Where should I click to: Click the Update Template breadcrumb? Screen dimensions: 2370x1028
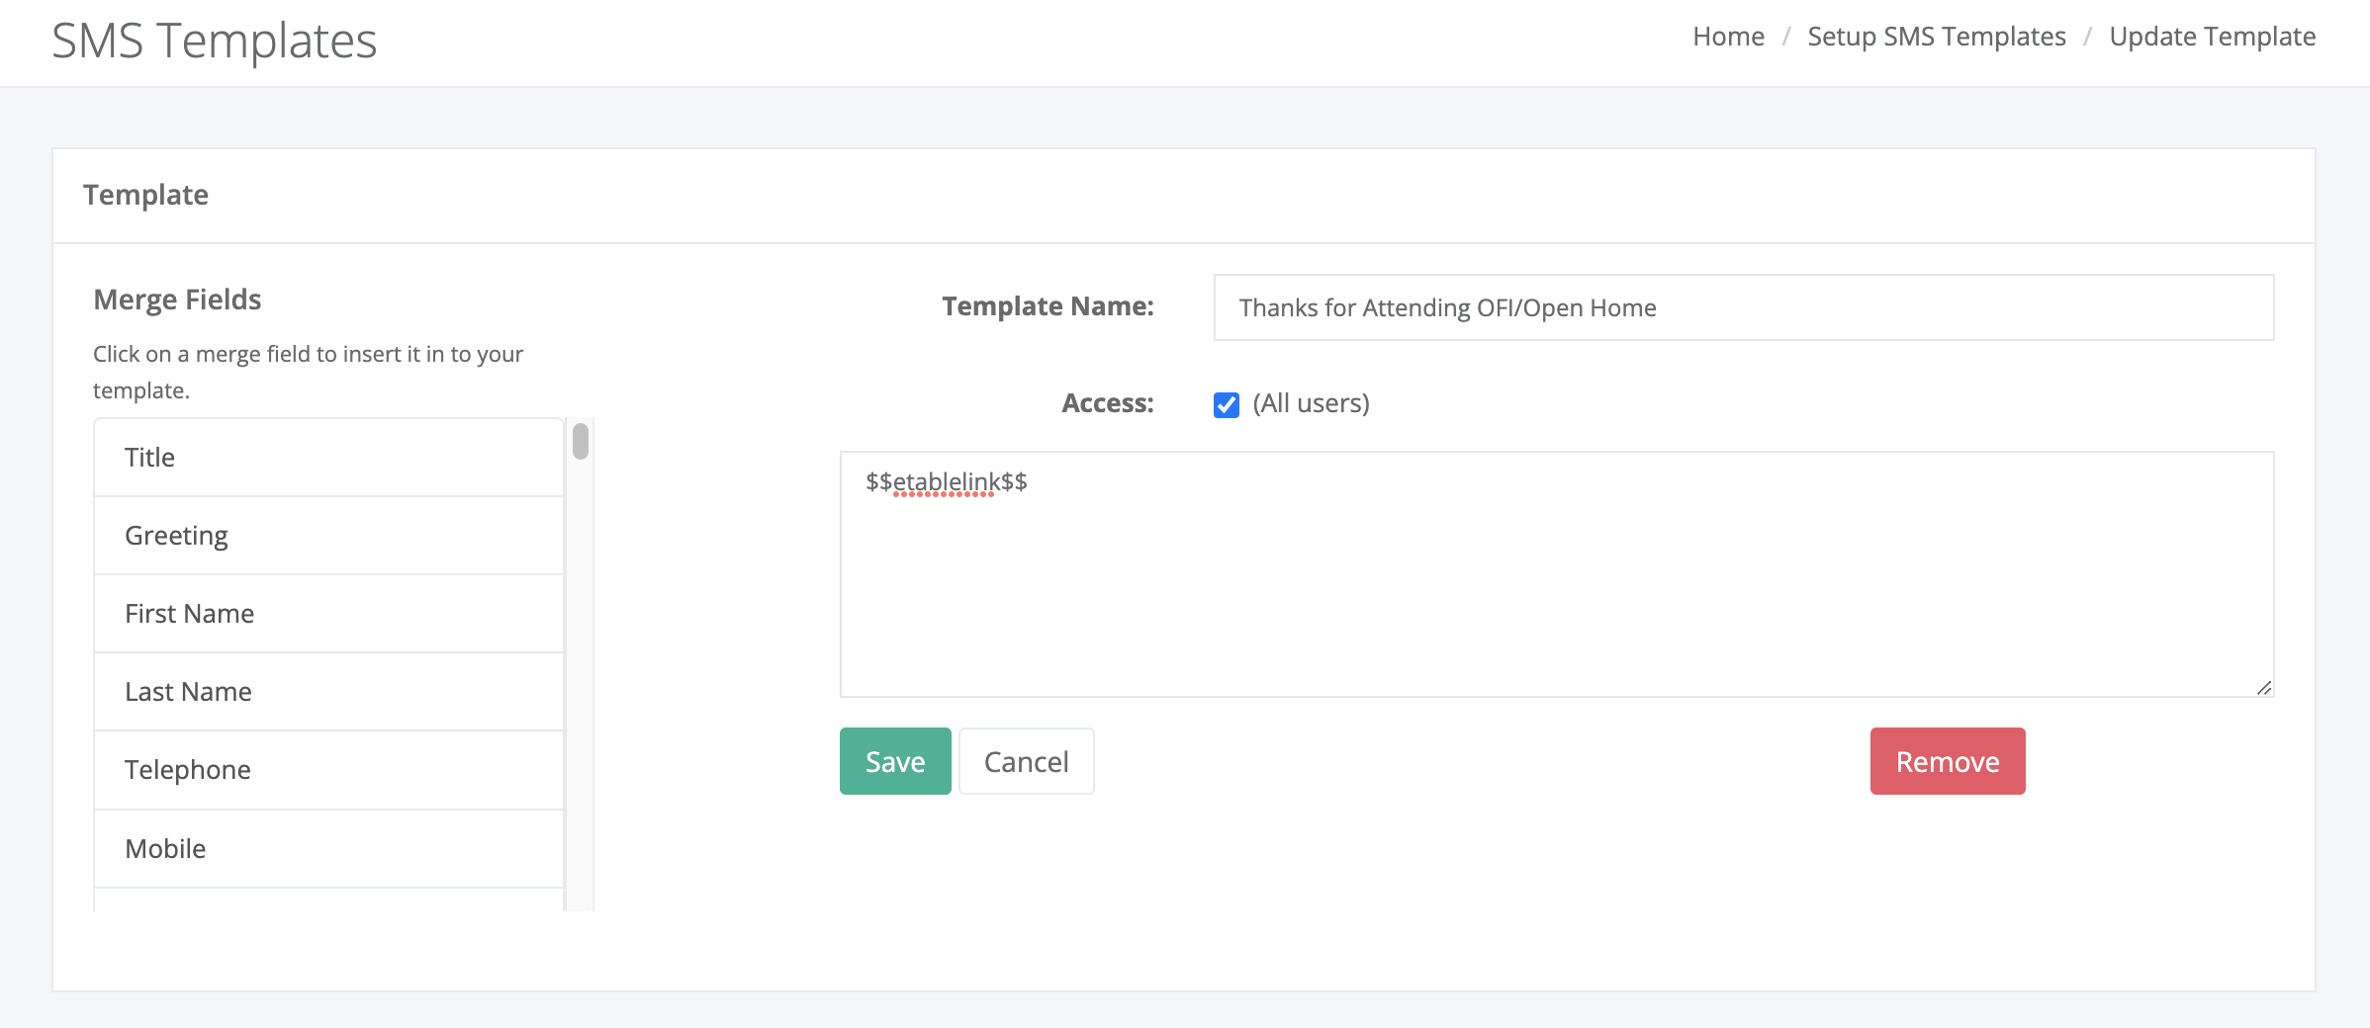coord(2212,37)
